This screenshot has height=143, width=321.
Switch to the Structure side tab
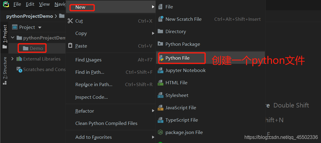(5, 70)
